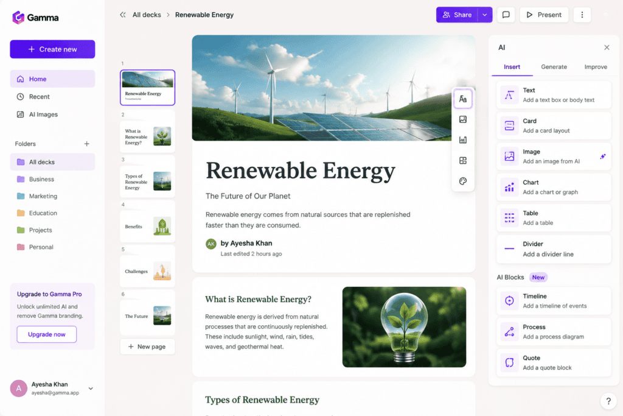Open the chart tool in floating toolbar
623x416 pixels.
click(x=463, y=140)
